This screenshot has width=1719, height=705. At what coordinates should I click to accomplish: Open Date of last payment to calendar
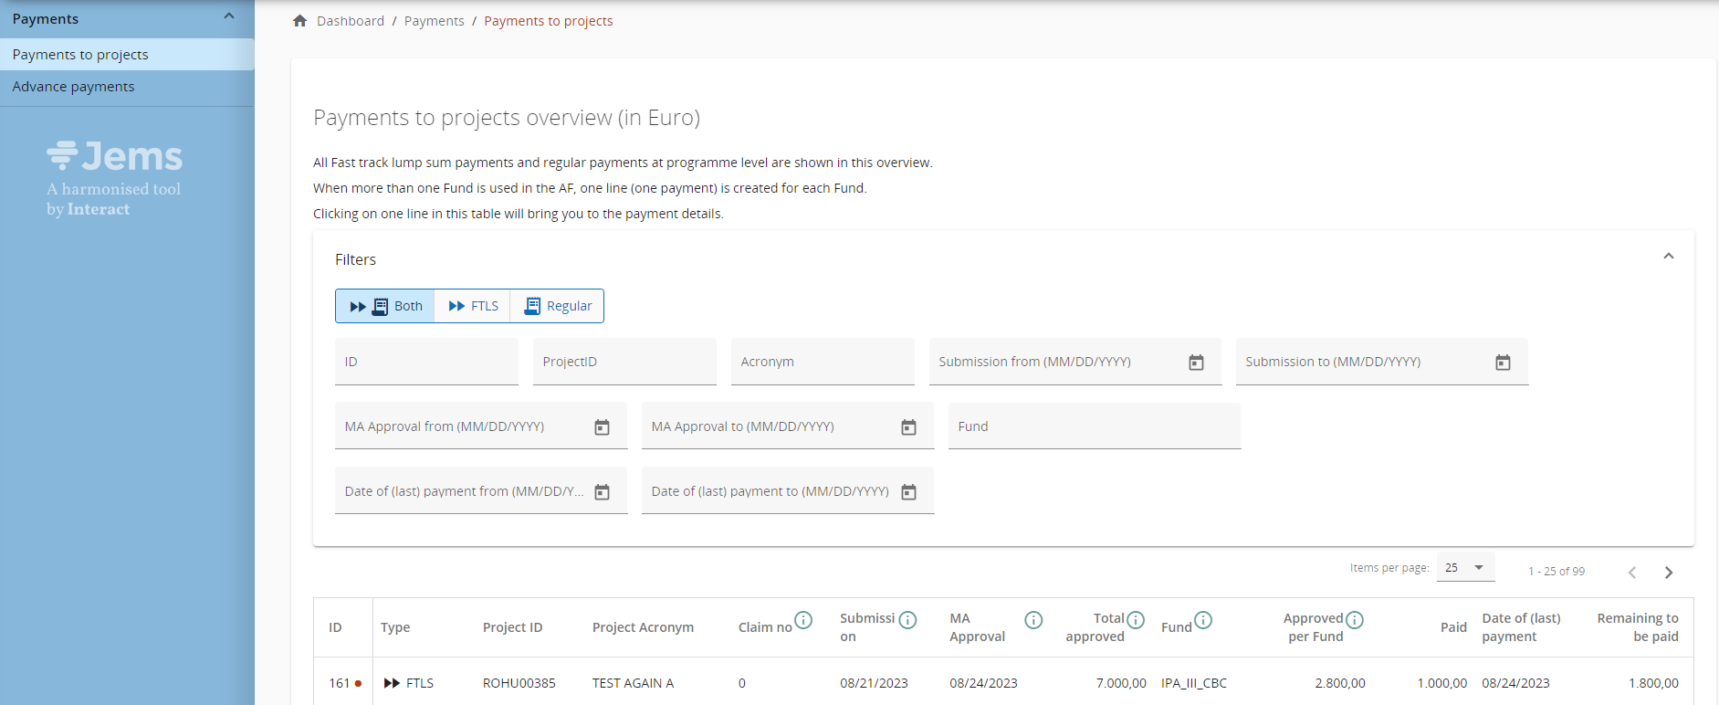pyautogui.click(x=908, y=492)
